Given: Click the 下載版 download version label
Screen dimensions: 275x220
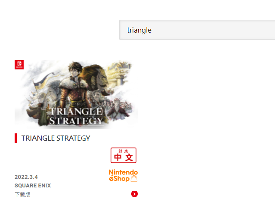Looking at the screenshot, I should 22,195.
